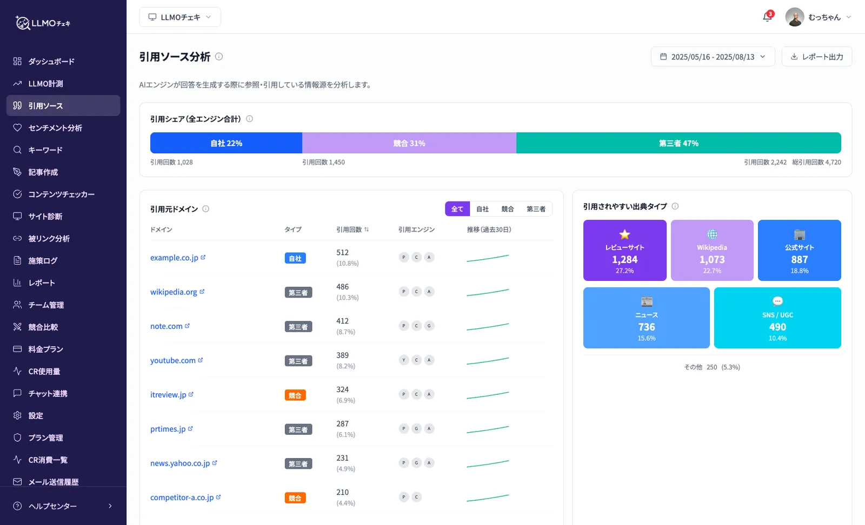
Task: Select the 自社 filter tab
Action: (482, 209)
